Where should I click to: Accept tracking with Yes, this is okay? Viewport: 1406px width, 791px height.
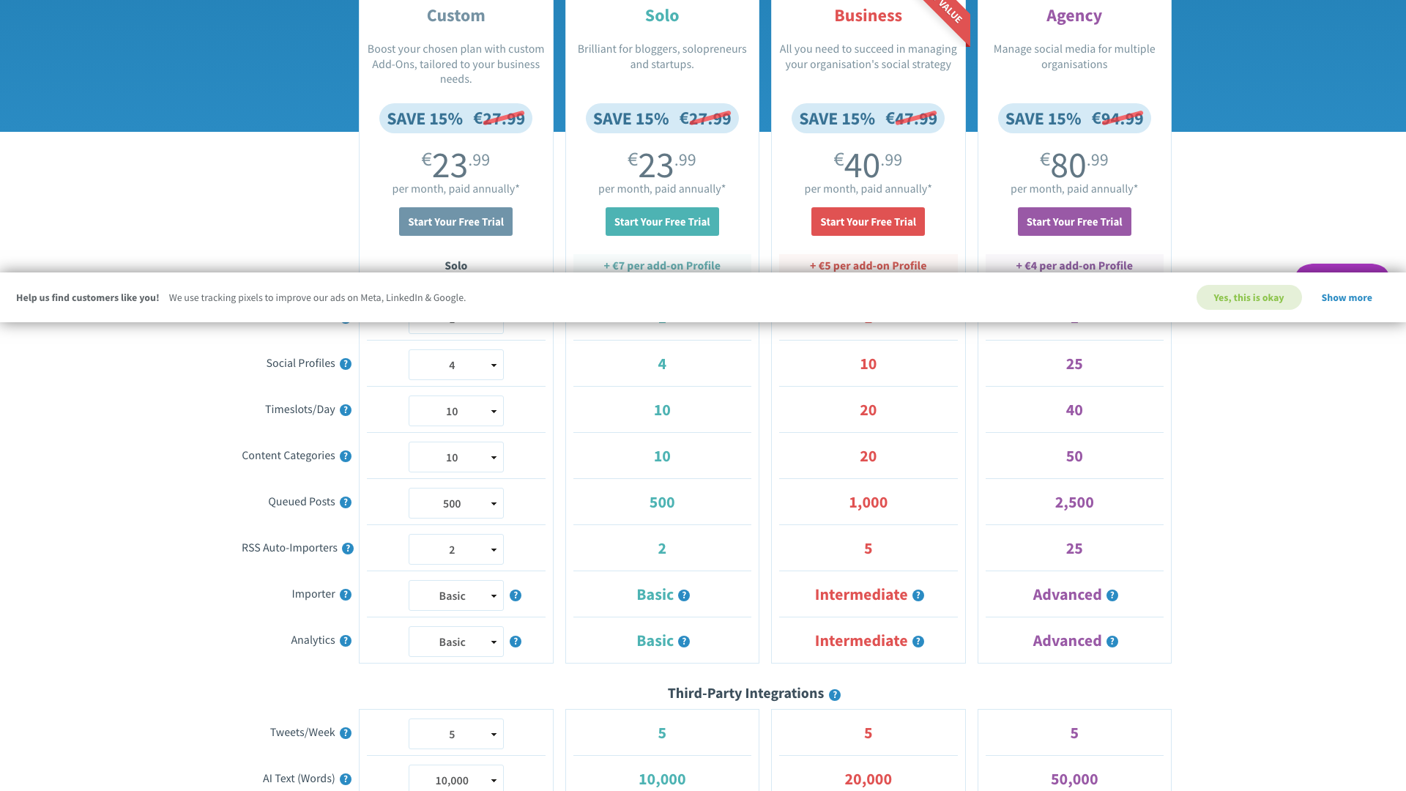[x=1249, y=297]
